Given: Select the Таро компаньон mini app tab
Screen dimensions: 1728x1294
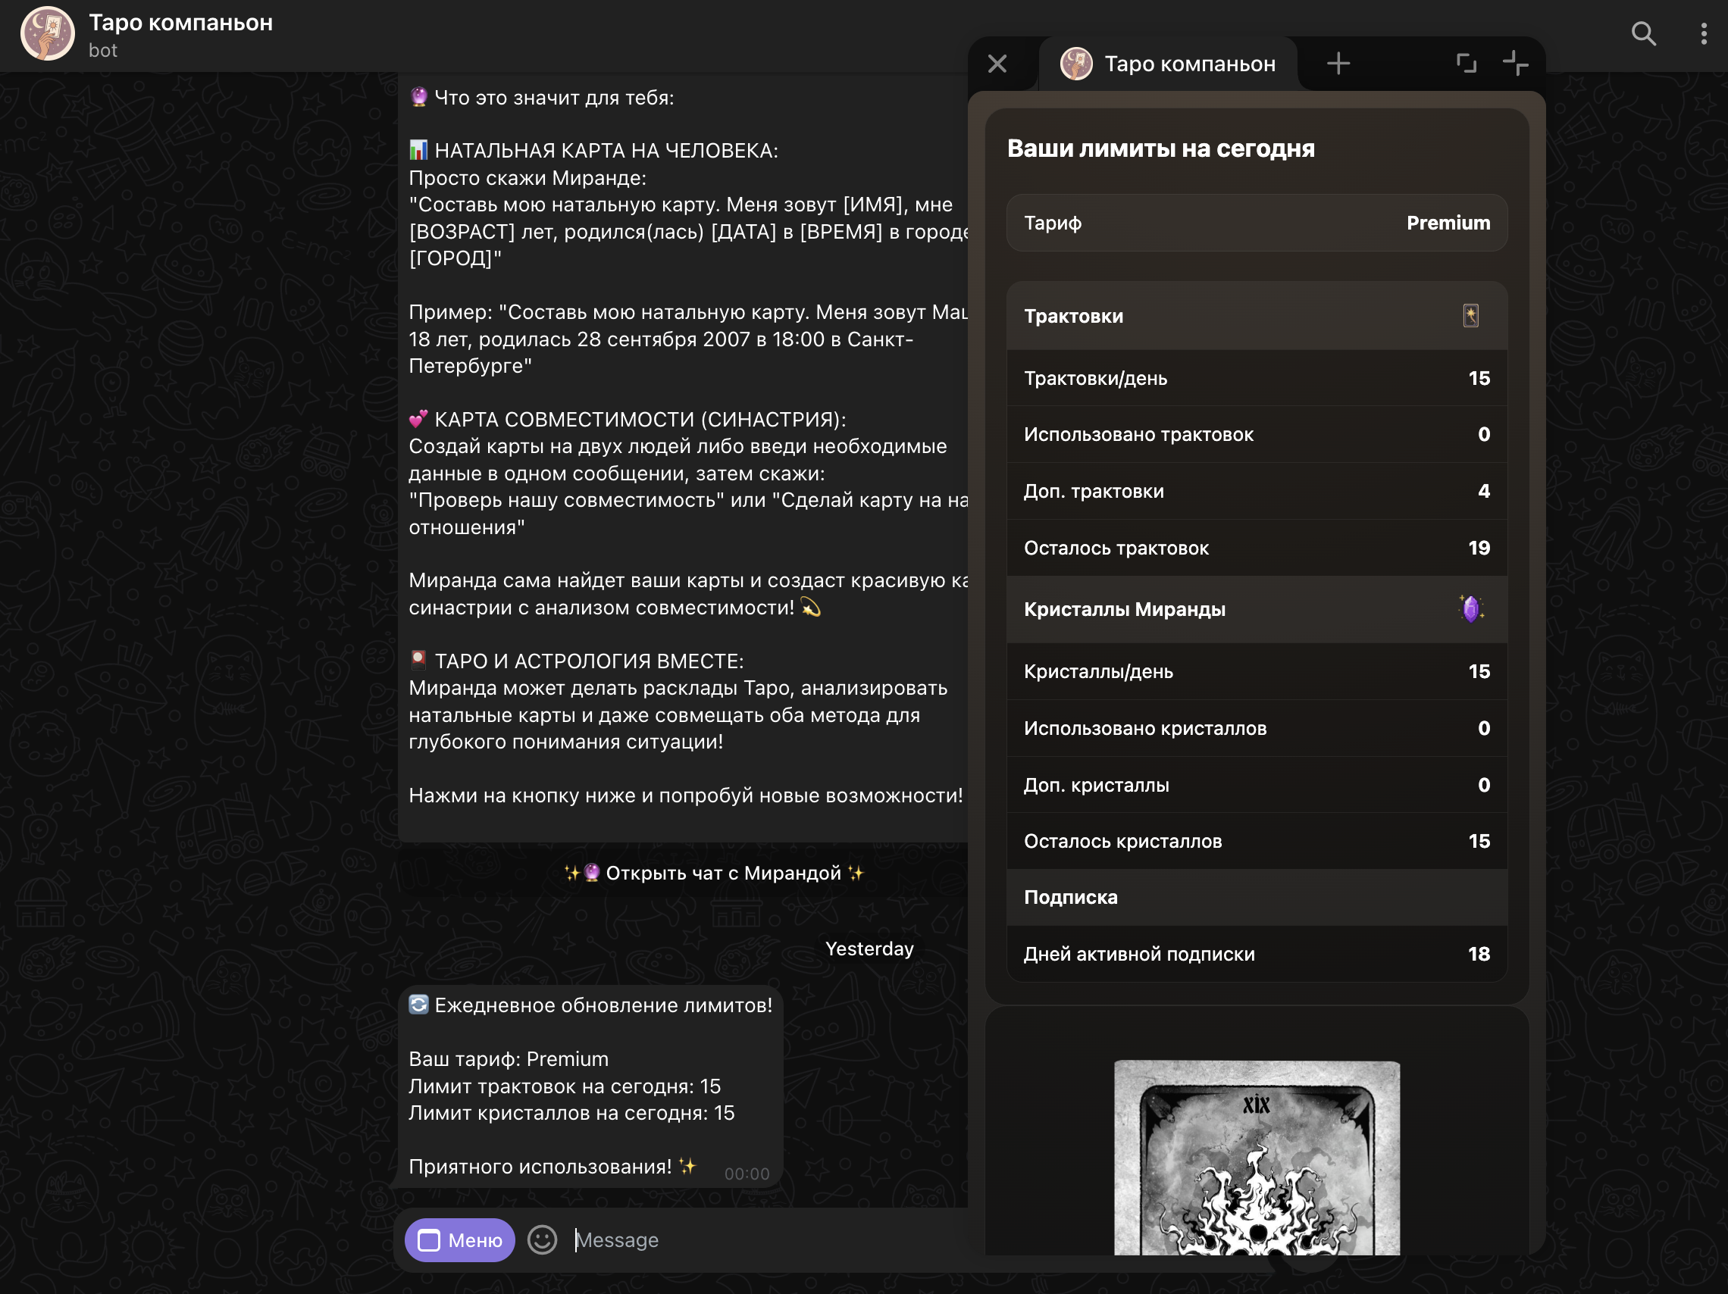Looking at the screenshot, I should click(x=1168, y=63).
